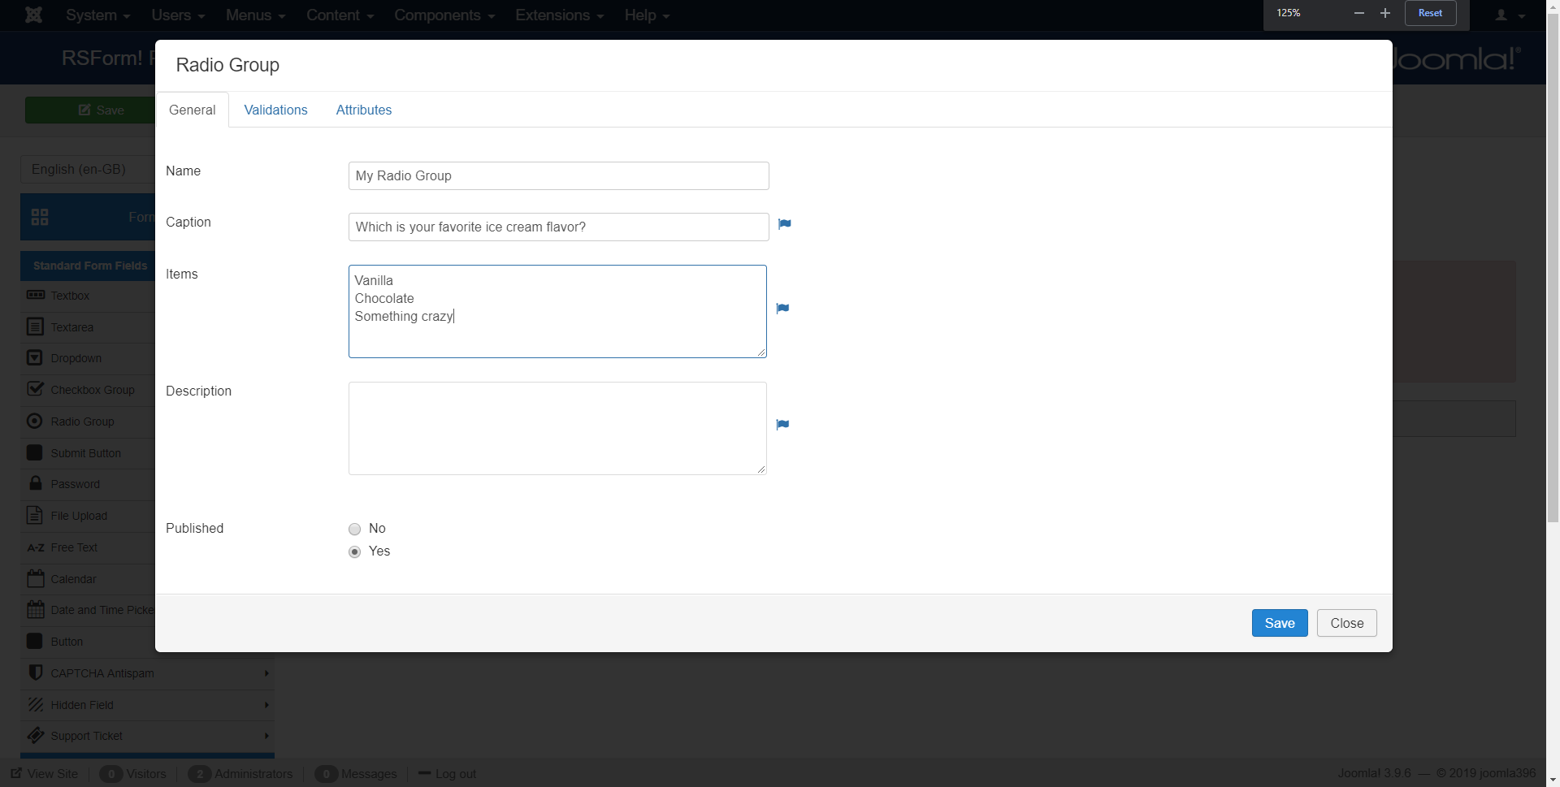Expand the CAPTCHA Antispam submenu arrow
The image size is (1560, 787).
pyautogui.click(x=266, y=673)
